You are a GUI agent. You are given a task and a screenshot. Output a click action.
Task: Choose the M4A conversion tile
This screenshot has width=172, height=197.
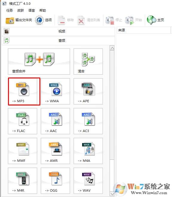pyautogui.click(x=88, y=151)
